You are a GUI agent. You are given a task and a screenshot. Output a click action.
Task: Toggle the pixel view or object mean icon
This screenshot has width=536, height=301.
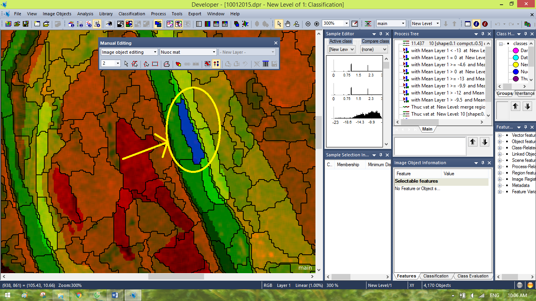click(158, 24)
